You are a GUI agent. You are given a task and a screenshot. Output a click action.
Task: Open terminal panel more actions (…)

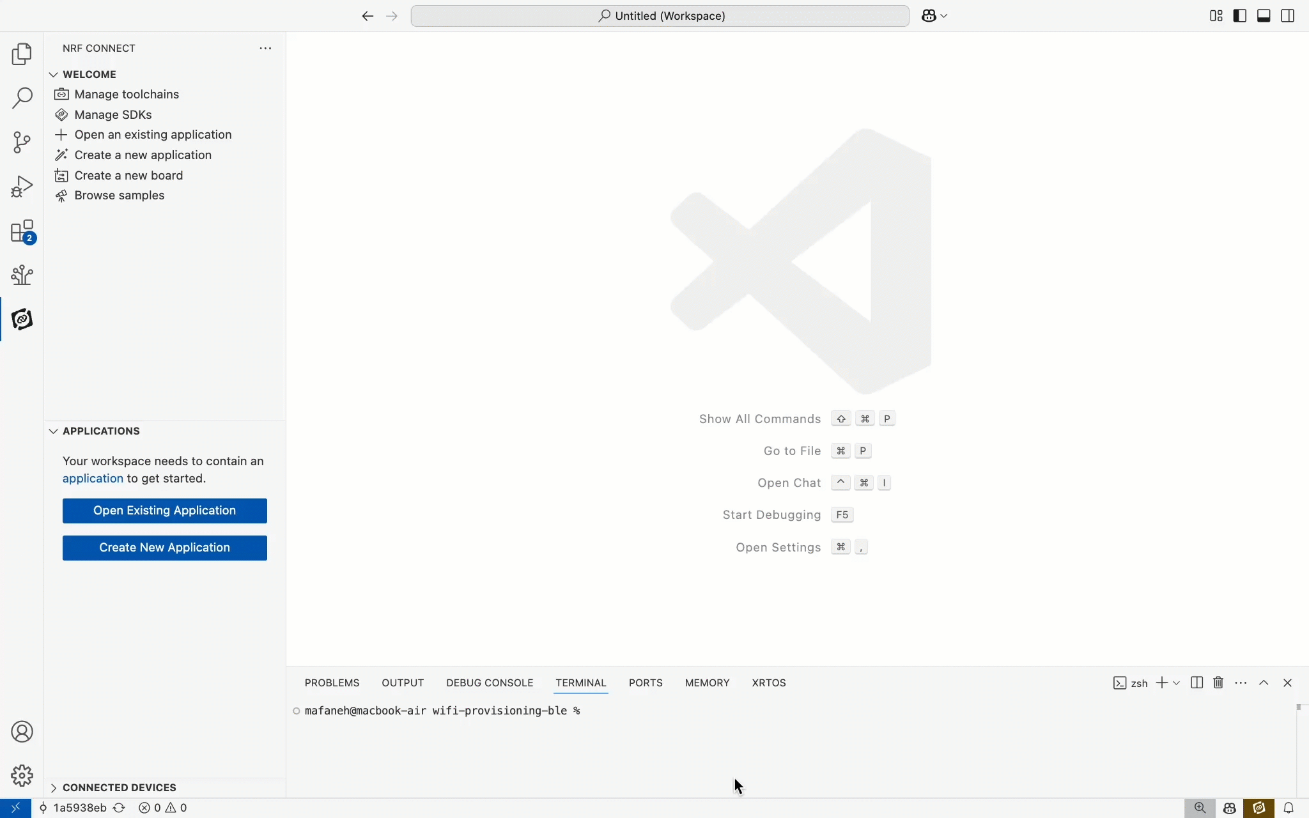pyautogui.click(x=1241, y=683)
